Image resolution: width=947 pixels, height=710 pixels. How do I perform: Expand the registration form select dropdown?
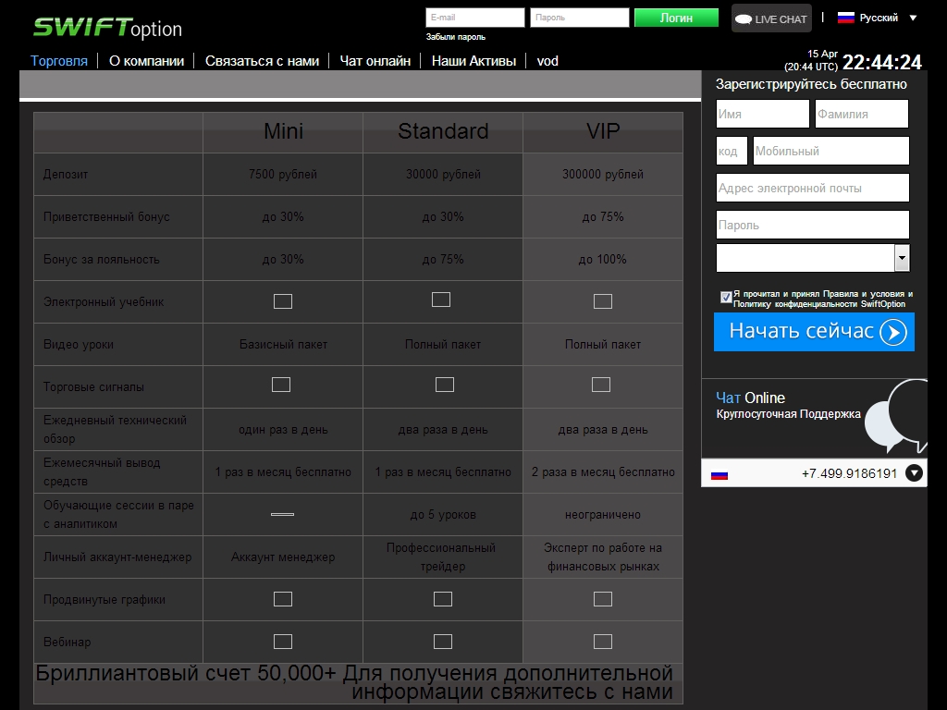pyautogui.click(x=902, y=258)
